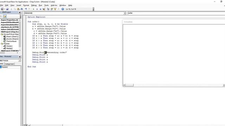The height and width of the screenshot is (126, 225).
Task: Click the project tree right scroll arrow
Action: click(18, 53)
